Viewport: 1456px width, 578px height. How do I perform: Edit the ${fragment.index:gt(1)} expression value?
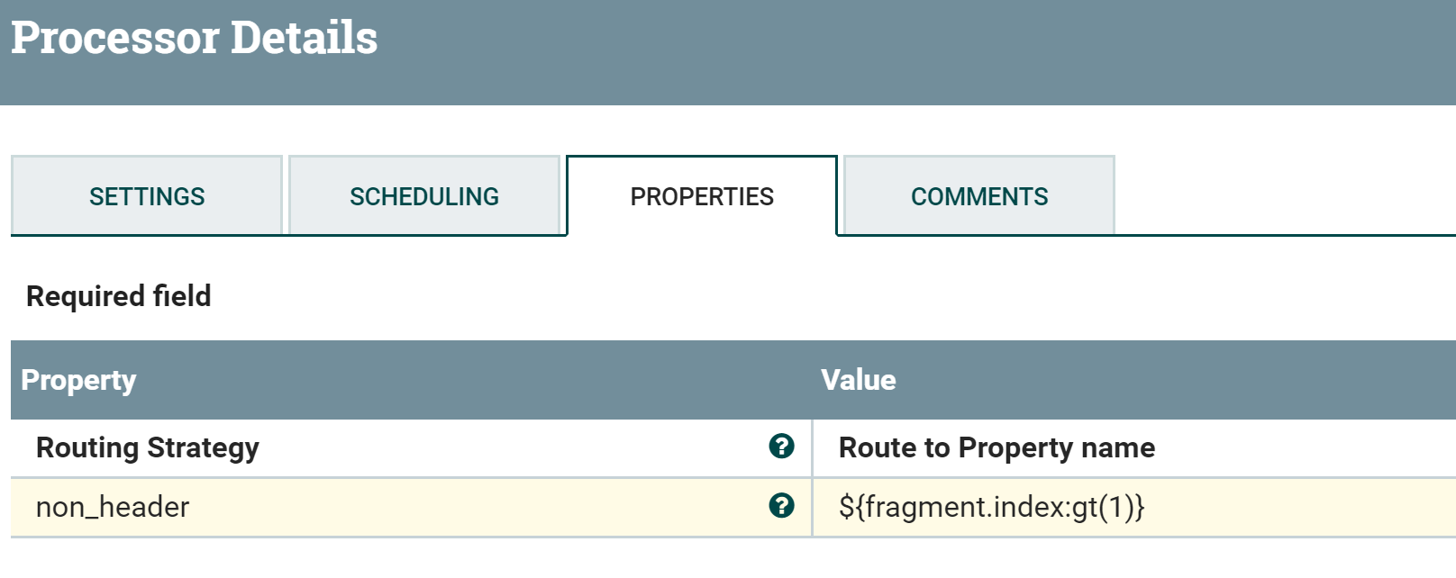click(x=991, y=507)
